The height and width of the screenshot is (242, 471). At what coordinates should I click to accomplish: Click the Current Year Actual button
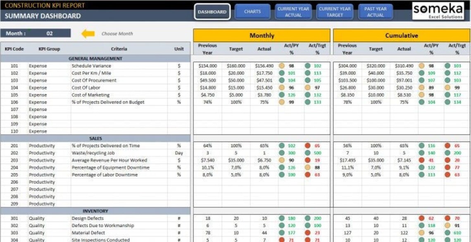tap(293, 12)
